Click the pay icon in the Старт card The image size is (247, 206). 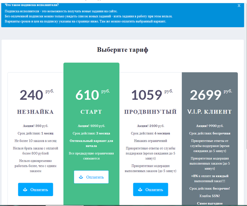click(81, 177)
